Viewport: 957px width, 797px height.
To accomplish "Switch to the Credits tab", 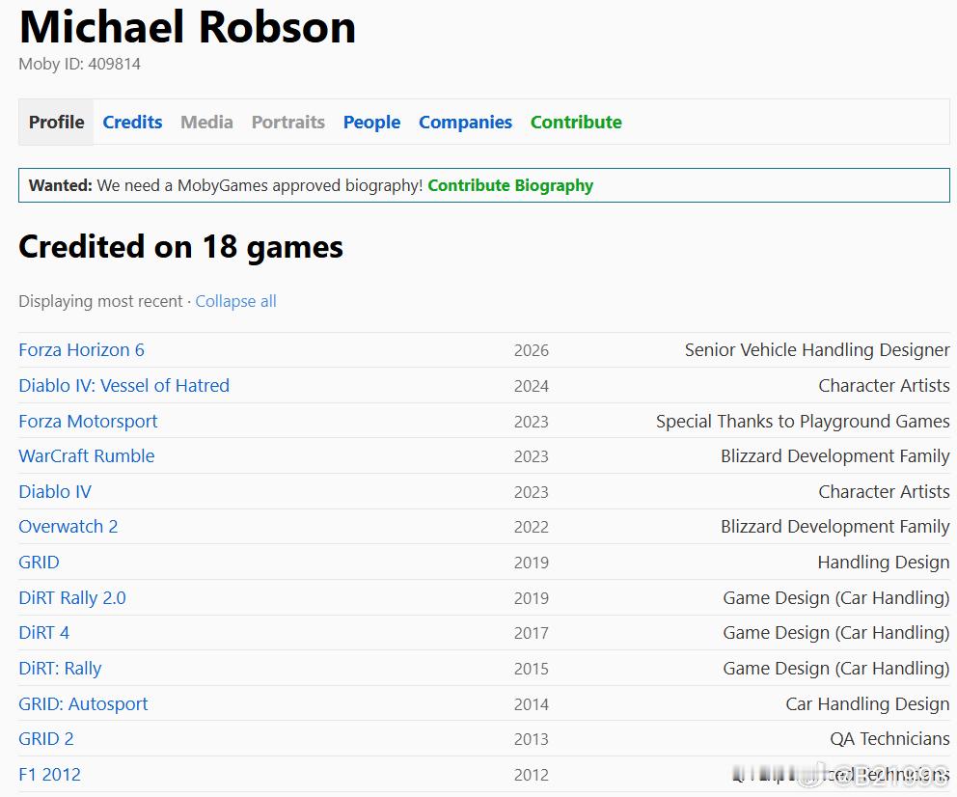I will [x=132, y=122].
